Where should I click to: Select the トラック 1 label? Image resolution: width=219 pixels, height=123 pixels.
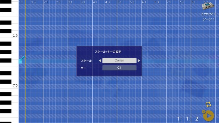208,14
